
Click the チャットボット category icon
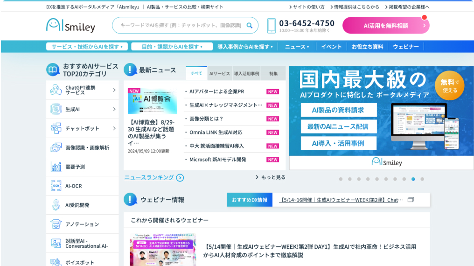56,128
